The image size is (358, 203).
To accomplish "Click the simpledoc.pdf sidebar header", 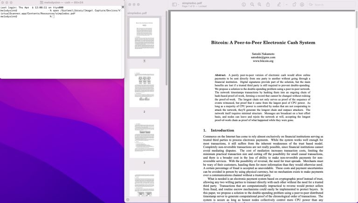I will 137,13.
